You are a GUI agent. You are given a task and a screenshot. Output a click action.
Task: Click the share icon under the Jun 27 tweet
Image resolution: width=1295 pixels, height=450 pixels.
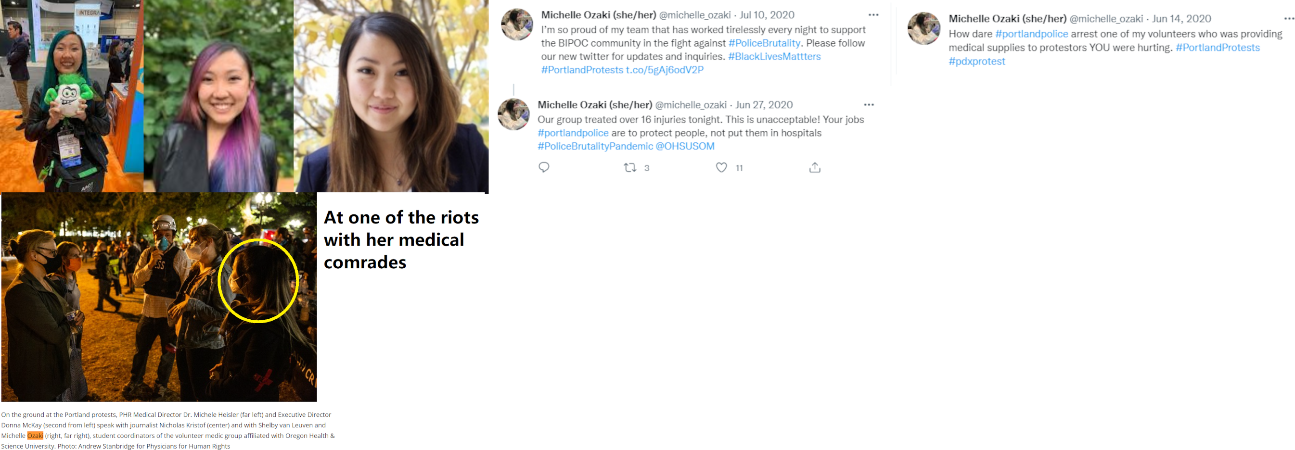[x=814, y=167]
